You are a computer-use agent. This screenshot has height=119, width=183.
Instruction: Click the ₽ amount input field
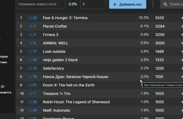coord(92,4)
